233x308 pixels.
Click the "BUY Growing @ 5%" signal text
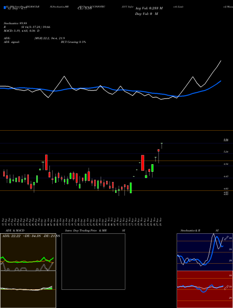[x=73, y=42]
